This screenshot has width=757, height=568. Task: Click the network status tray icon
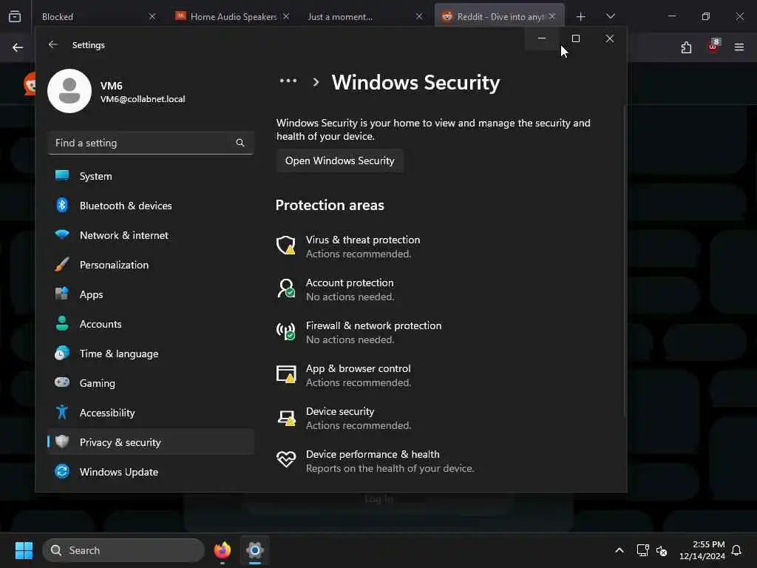[x=642, y=550]
